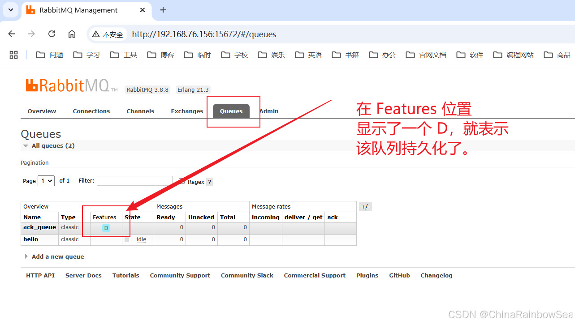Viewport: 575px width, 324px height.
Task: Click the D durable badge of ack_queue
Action: [106, 228]
